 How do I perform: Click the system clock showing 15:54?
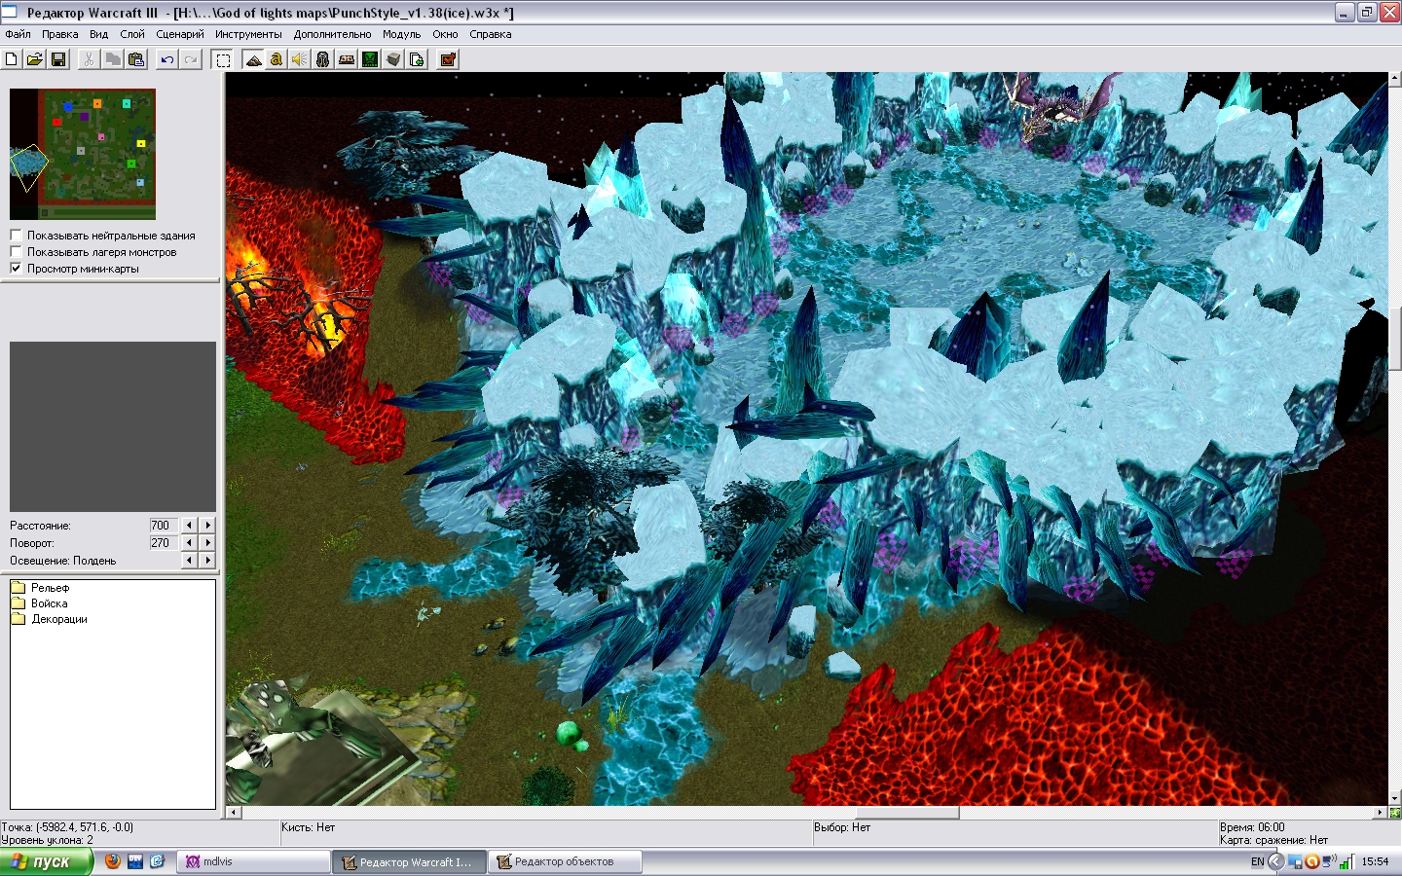tap(1375, 861)
